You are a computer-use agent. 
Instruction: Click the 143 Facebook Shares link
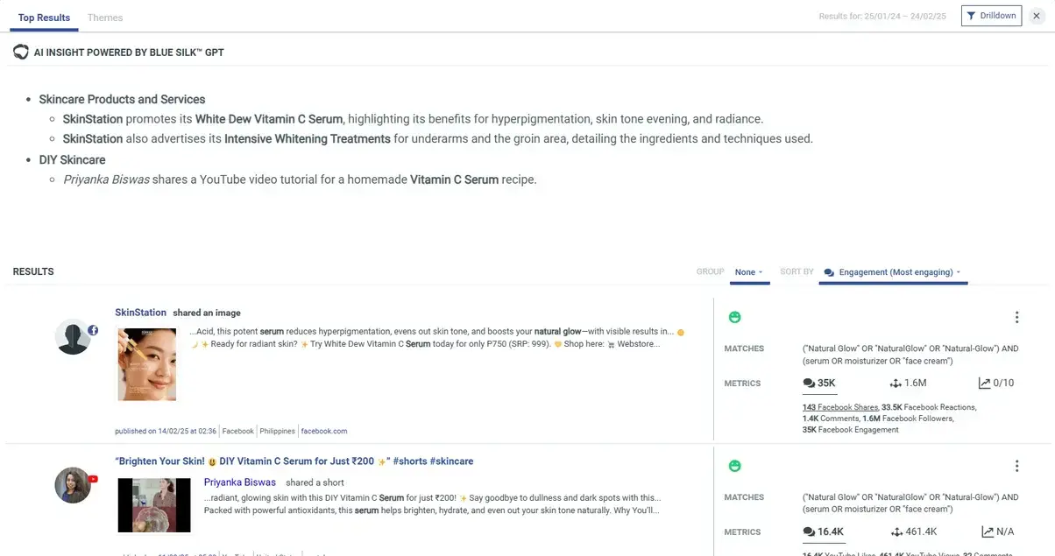[x=839, y=407]
